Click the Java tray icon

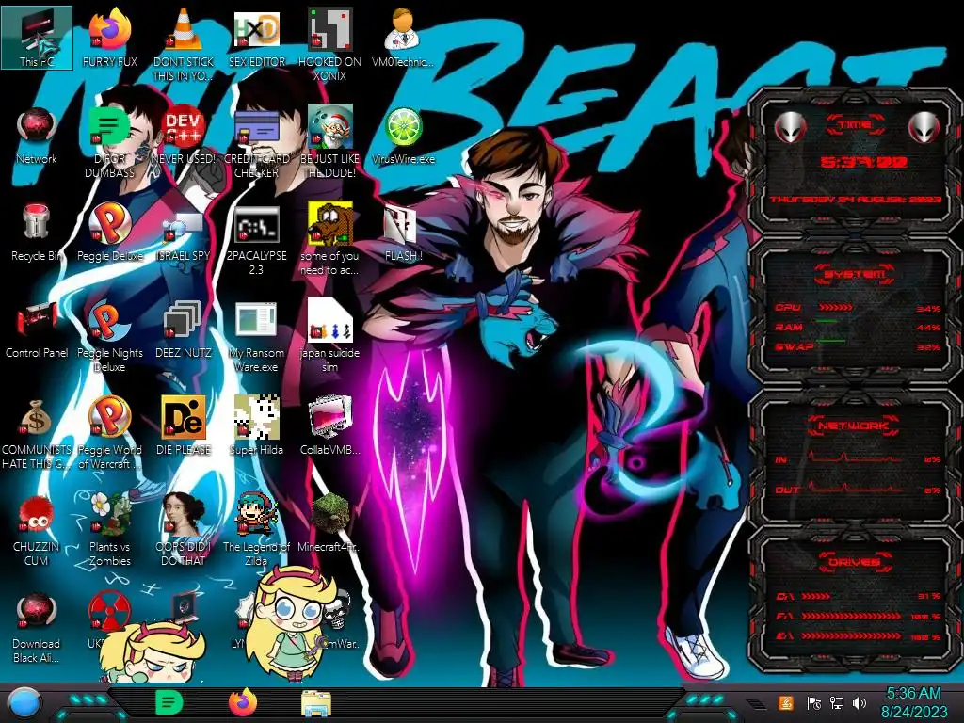click(x=786, y=702)
